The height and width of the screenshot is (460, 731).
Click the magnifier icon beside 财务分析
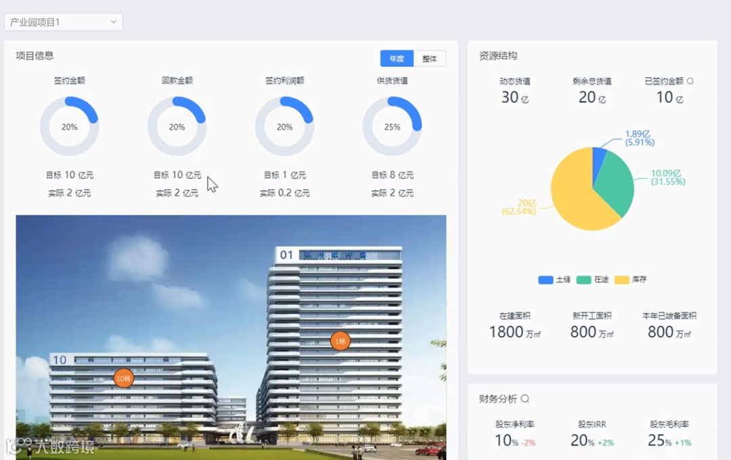coord(525,398)
